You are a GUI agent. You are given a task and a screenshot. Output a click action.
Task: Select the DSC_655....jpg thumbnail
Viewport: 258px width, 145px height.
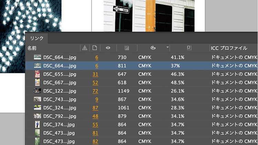(x=37, y=74)
